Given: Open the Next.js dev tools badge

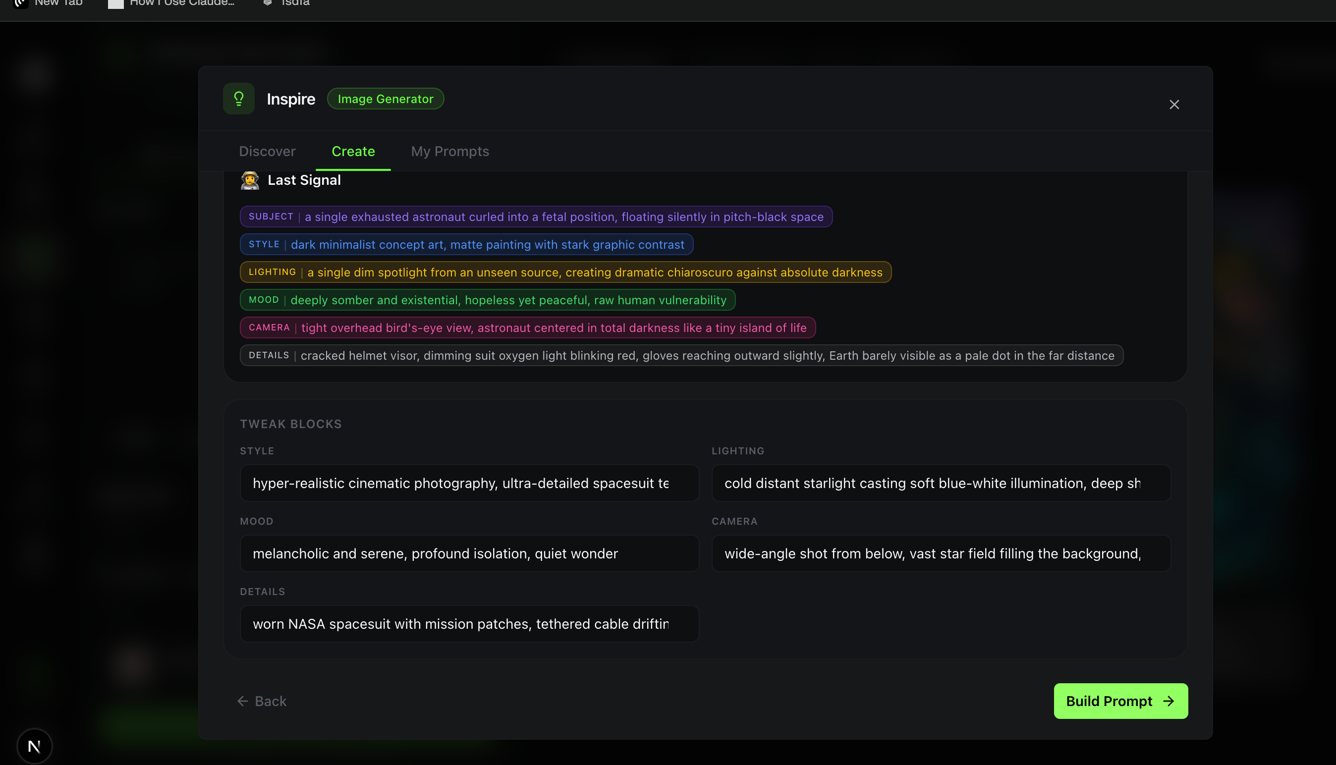Looking at the screenshot, I should tap(34, 746).
